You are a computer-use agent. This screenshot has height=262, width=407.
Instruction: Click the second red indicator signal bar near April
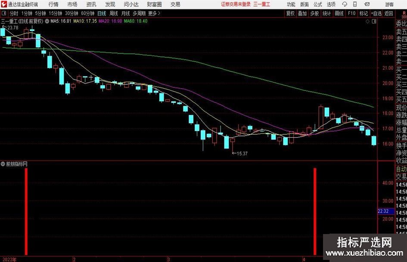click(315, 211)
